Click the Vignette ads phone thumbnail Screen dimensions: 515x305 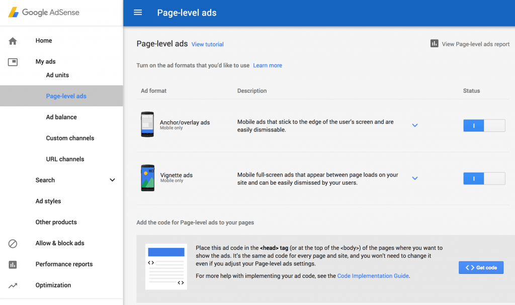coord(147,178)
